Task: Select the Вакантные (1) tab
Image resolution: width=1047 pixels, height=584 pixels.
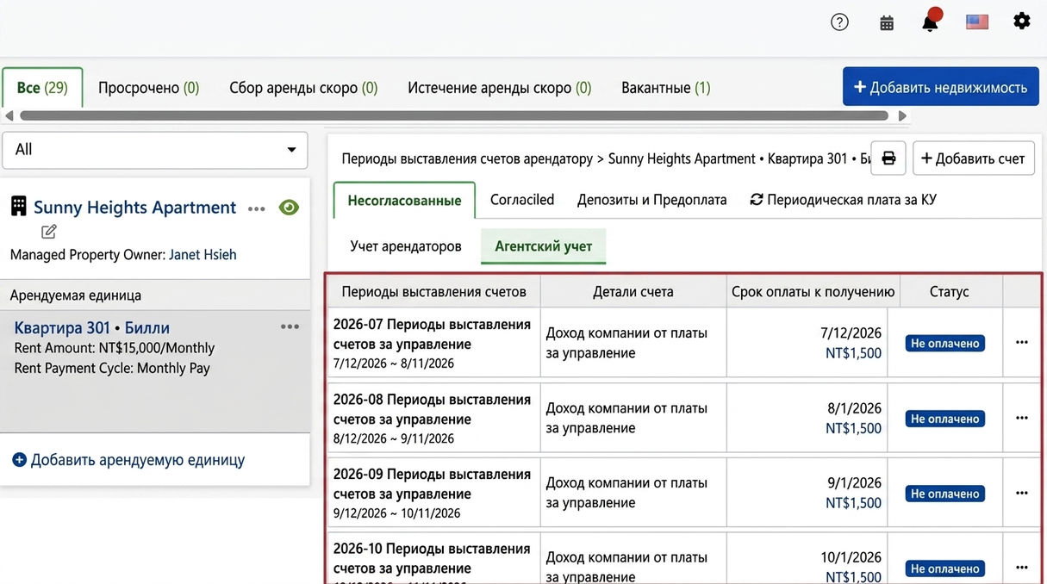Action: pyautogui.click(x=666, y=88)
